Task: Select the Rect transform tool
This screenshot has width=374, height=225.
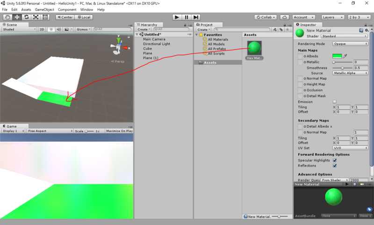Action: coord(45,17)
